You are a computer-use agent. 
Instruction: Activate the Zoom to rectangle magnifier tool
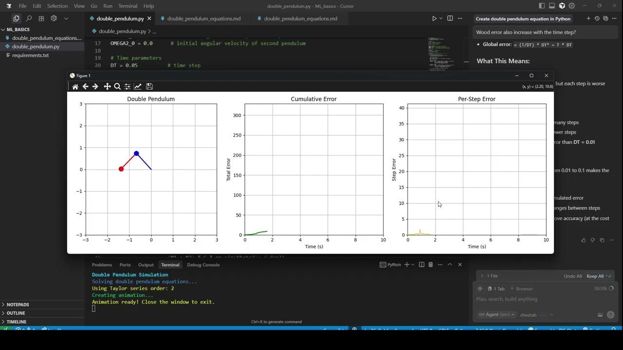pos(117,87)
